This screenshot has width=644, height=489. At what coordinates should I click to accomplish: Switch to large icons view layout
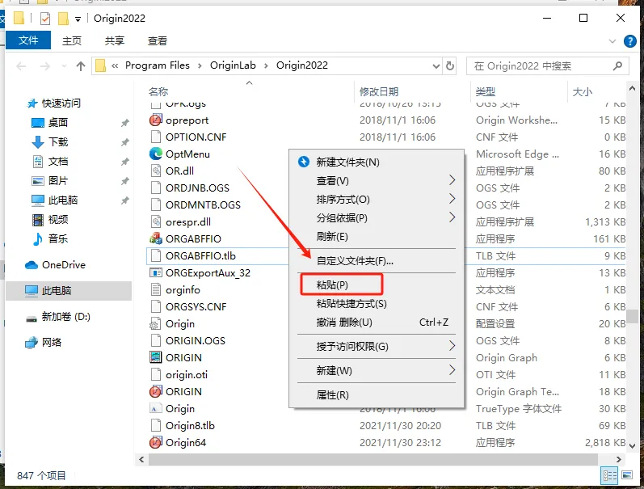point(627,476)
